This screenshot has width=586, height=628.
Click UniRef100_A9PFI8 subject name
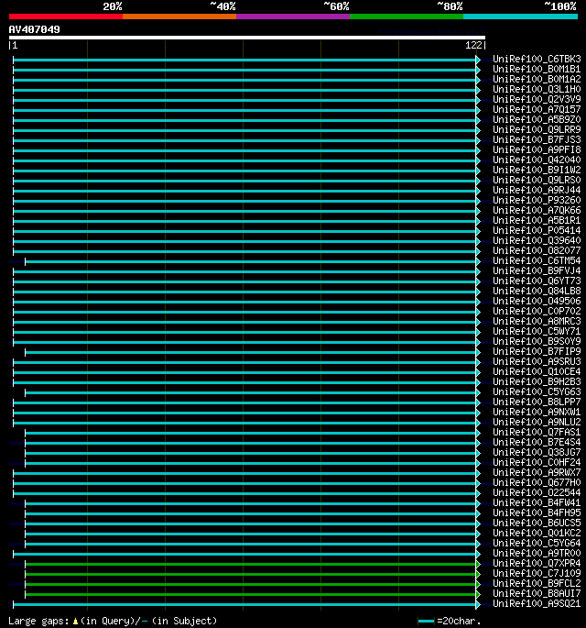537,149
